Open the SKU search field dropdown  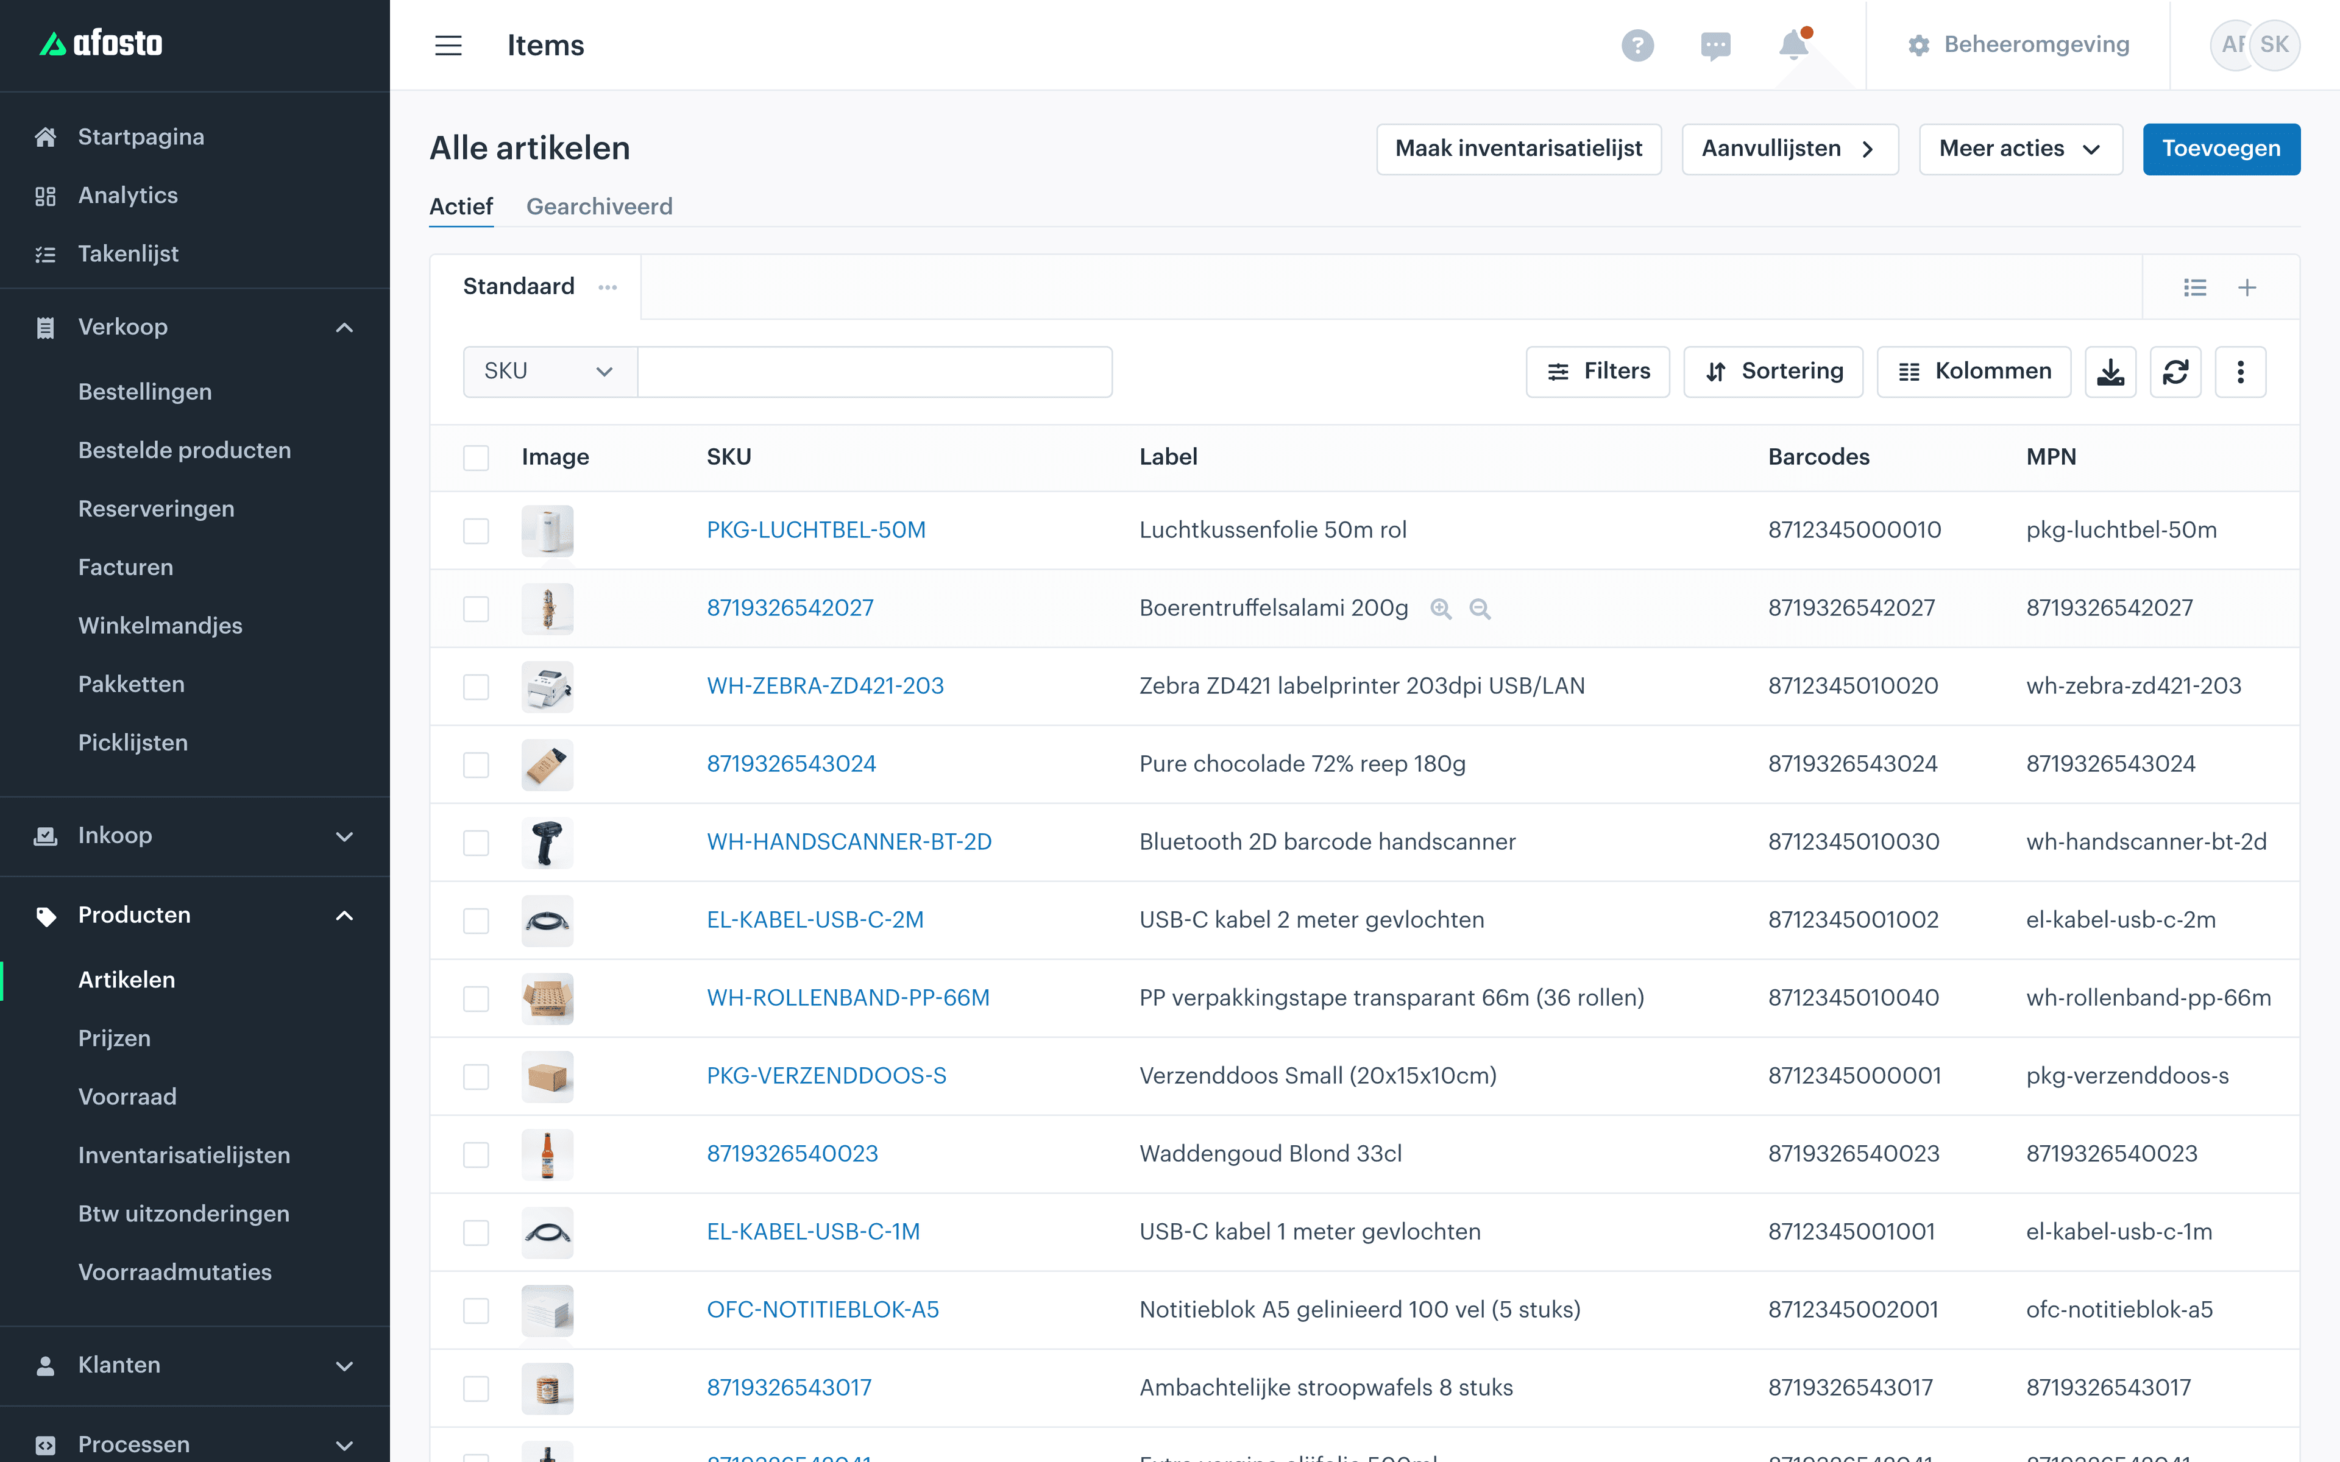(549, 372)
